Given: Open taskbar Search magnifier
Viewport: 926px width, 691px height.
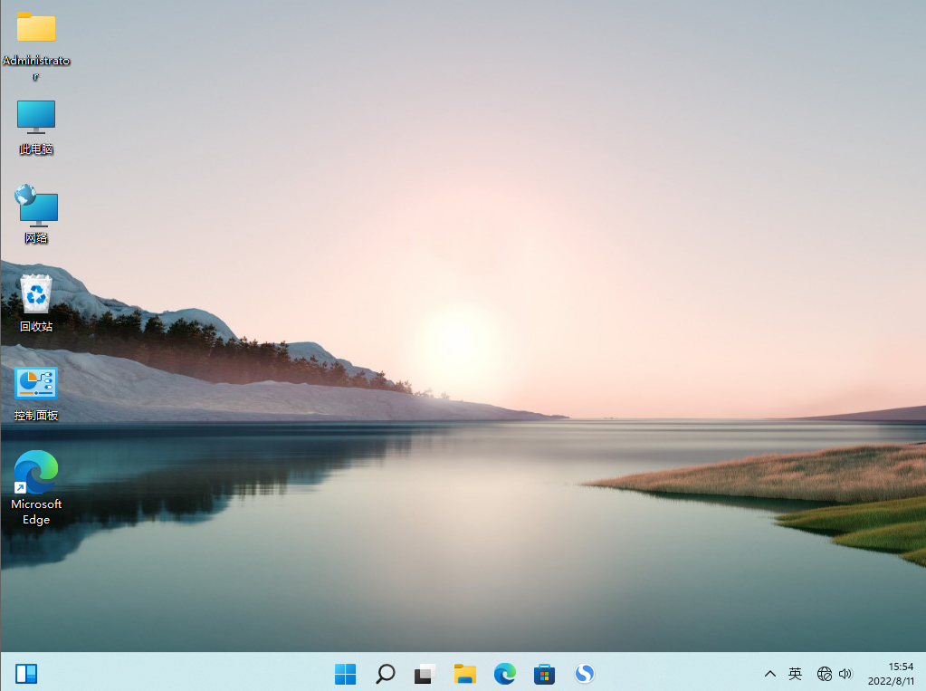Looking at the screenshot, I should pos(385,673).
